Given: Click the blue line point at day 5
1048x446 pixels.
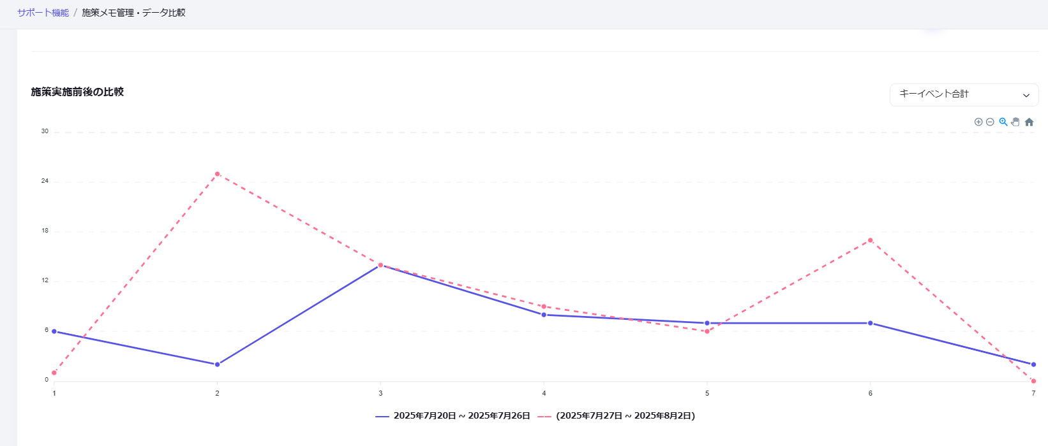Looking at the screenshot, I should click(x=707, y=323).
